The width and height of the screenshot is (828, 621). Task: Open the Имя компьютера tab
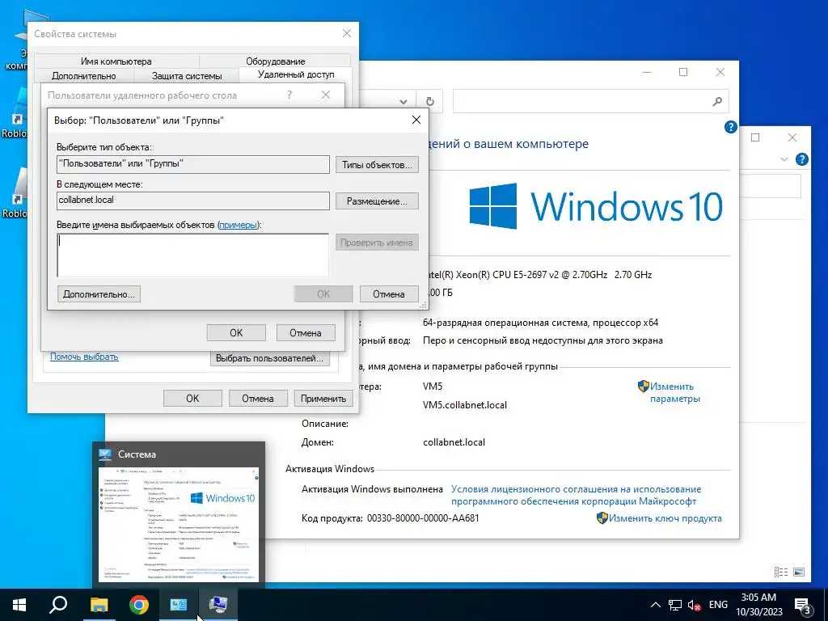116,61
